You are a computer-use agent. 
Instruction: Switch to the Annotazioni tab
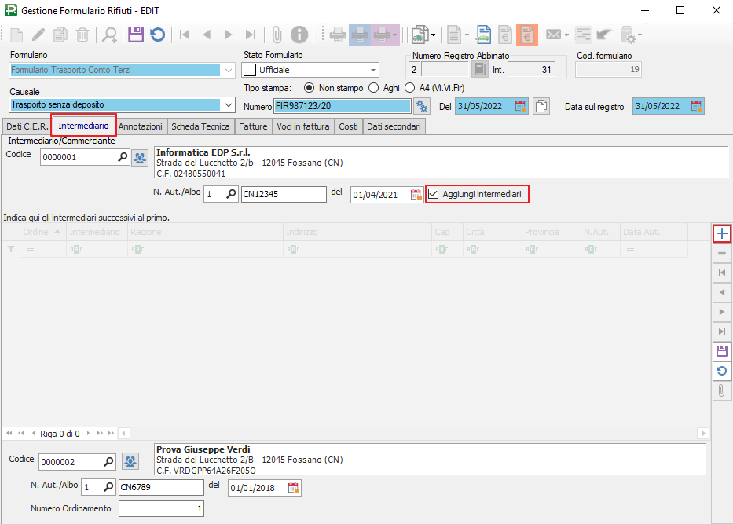[141, 126]
